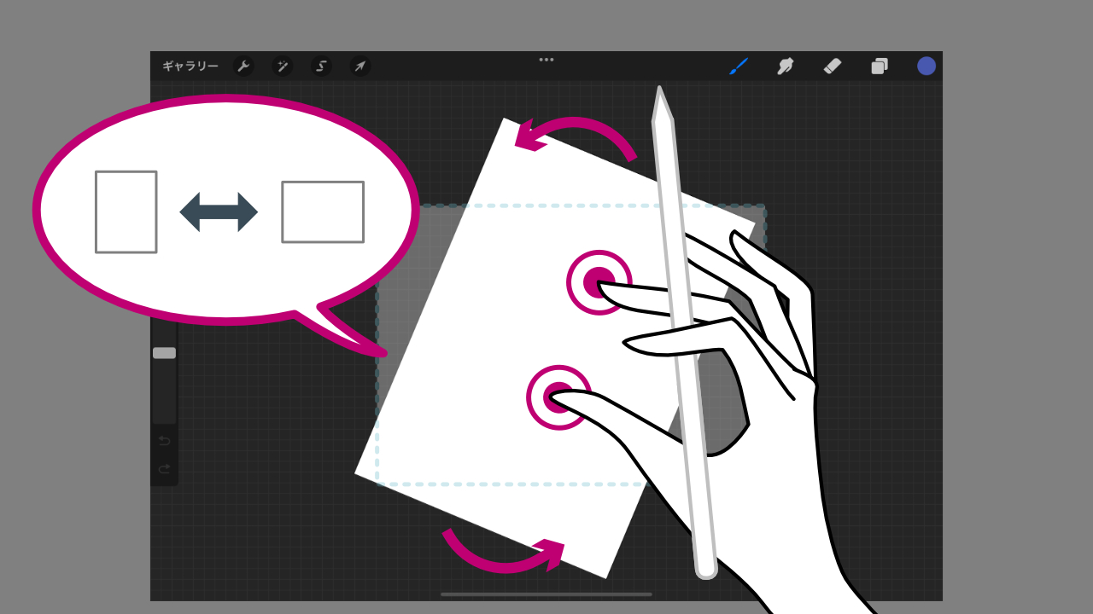Select the blue Paint brush tool
1093x614 pixels.
[x=739, y=67]
